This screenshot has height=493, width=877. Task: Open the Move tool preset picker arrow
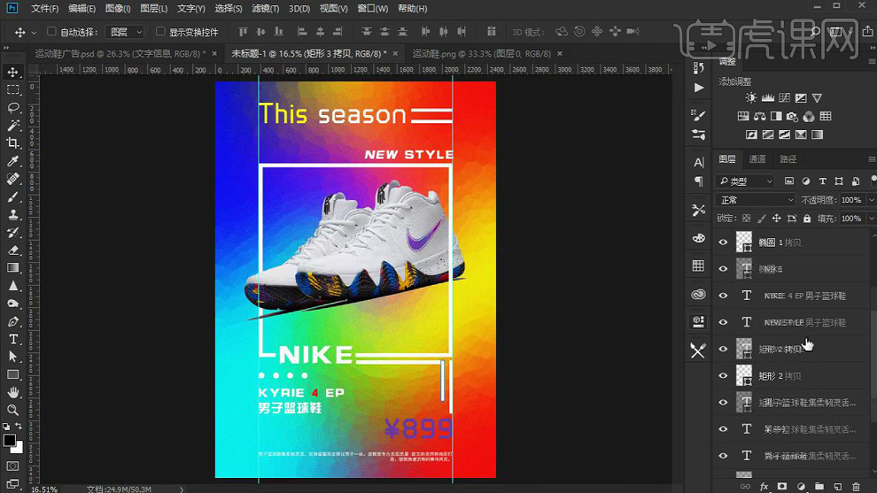34,33
